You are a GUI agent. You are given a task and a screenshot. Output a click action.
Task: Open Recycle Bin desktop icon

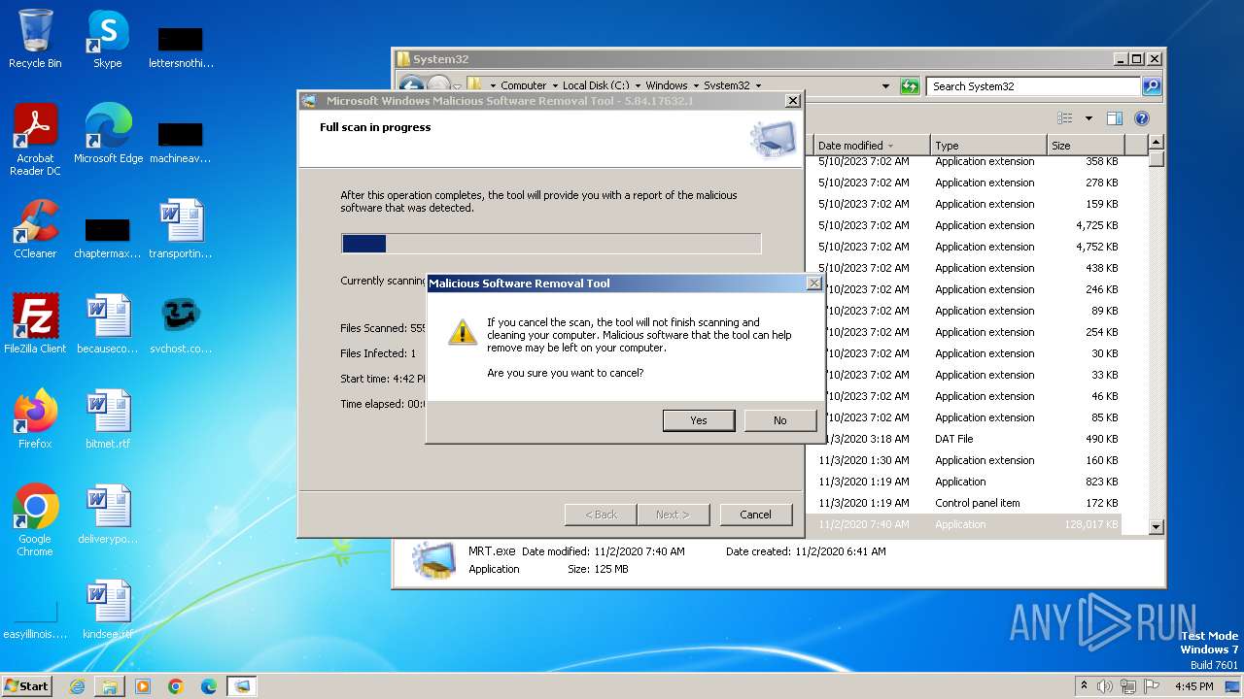pyautogui.click(x=35, y=40)
